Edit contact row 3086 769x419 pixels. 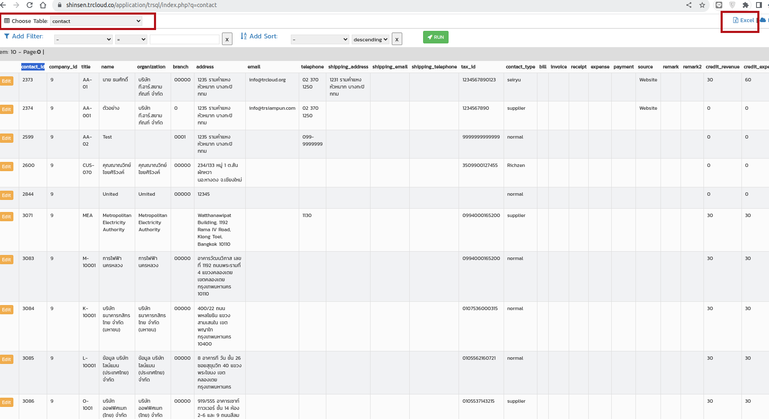(6, 402)
